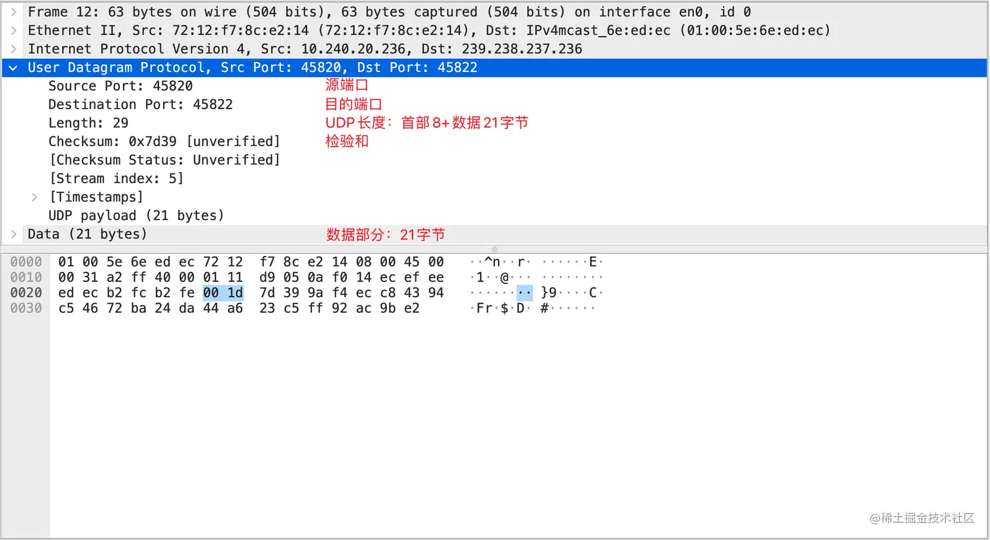Click the pane divider handle dot
The width and height of the screenshot is (990, 540).
click(494, 249)
